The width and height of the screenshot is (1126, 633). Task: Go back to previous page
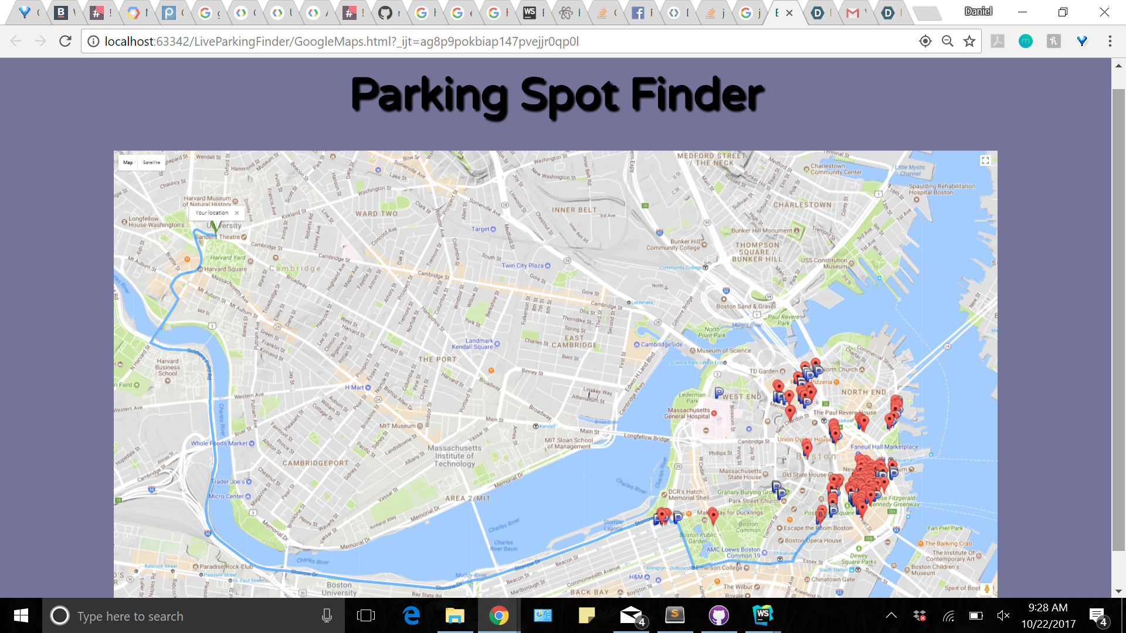pos(16,41)
